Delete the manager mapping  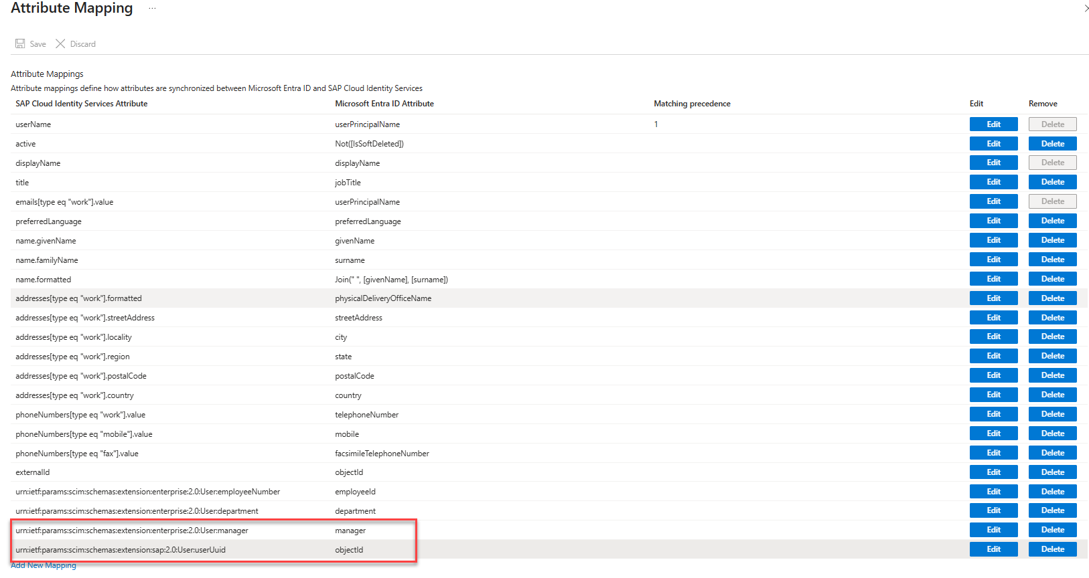pyautogui.click(x=1052, y=530)
